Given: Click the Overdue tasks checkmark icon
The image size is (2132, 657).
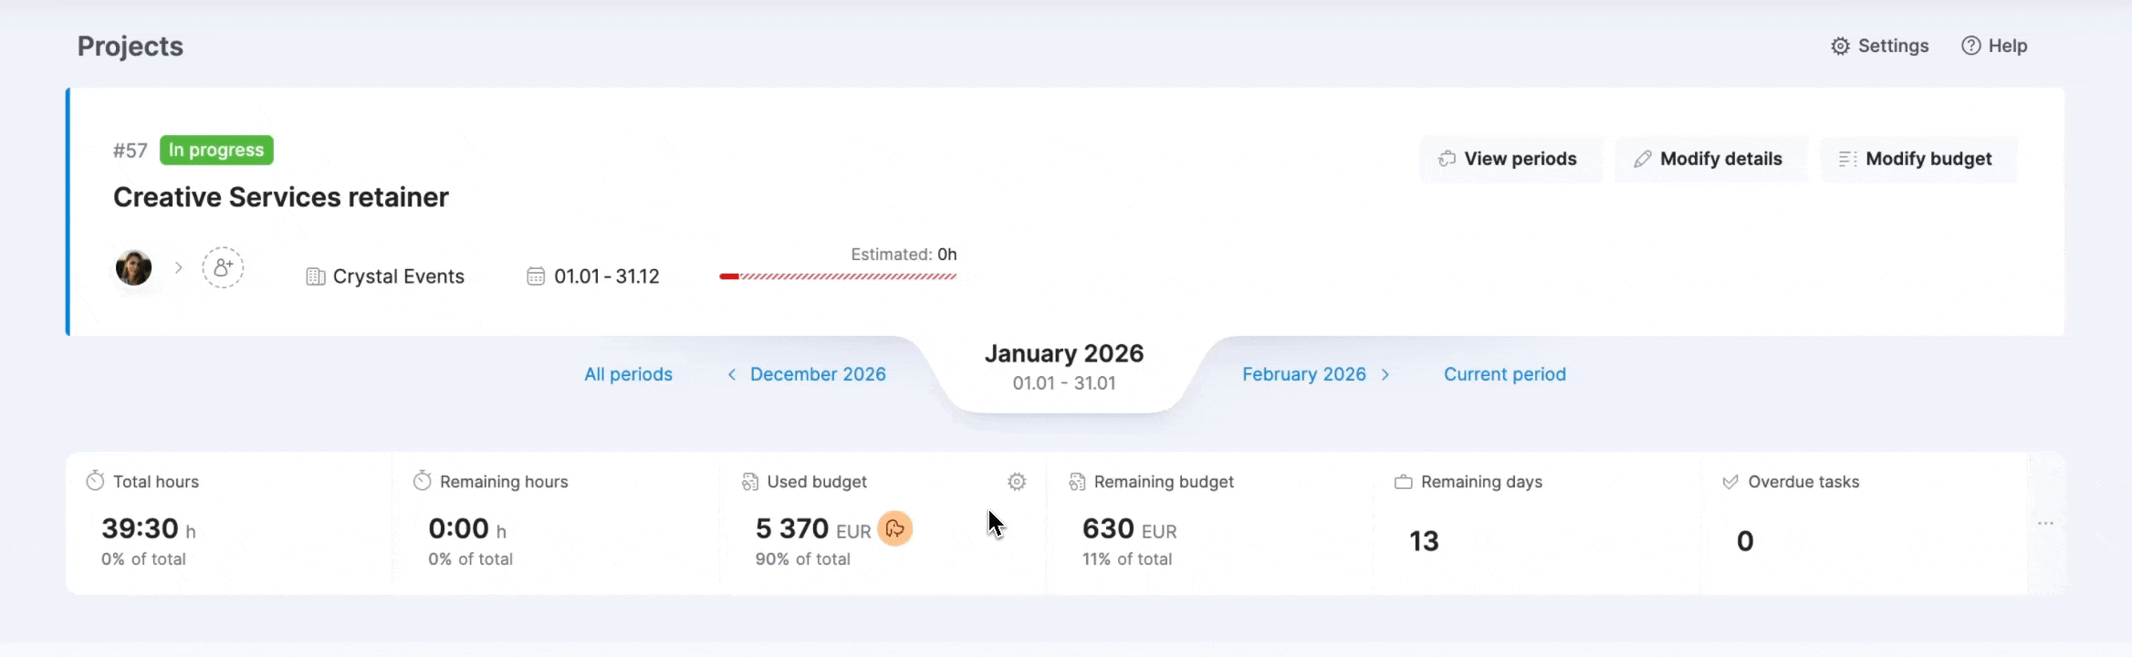Looking at the screenshot, I should (x=1730, y=482).
